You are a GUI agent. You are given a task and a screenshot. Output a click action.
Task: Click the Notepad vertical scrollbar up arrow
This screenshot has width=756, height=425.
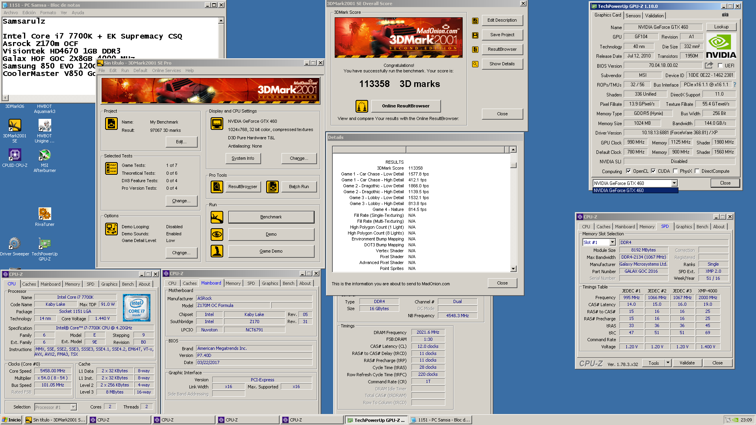(x=221, y=20)
